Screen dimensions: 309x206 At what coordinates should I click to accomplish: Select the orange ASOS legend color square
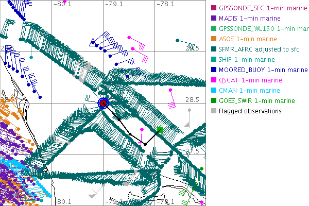213,39
